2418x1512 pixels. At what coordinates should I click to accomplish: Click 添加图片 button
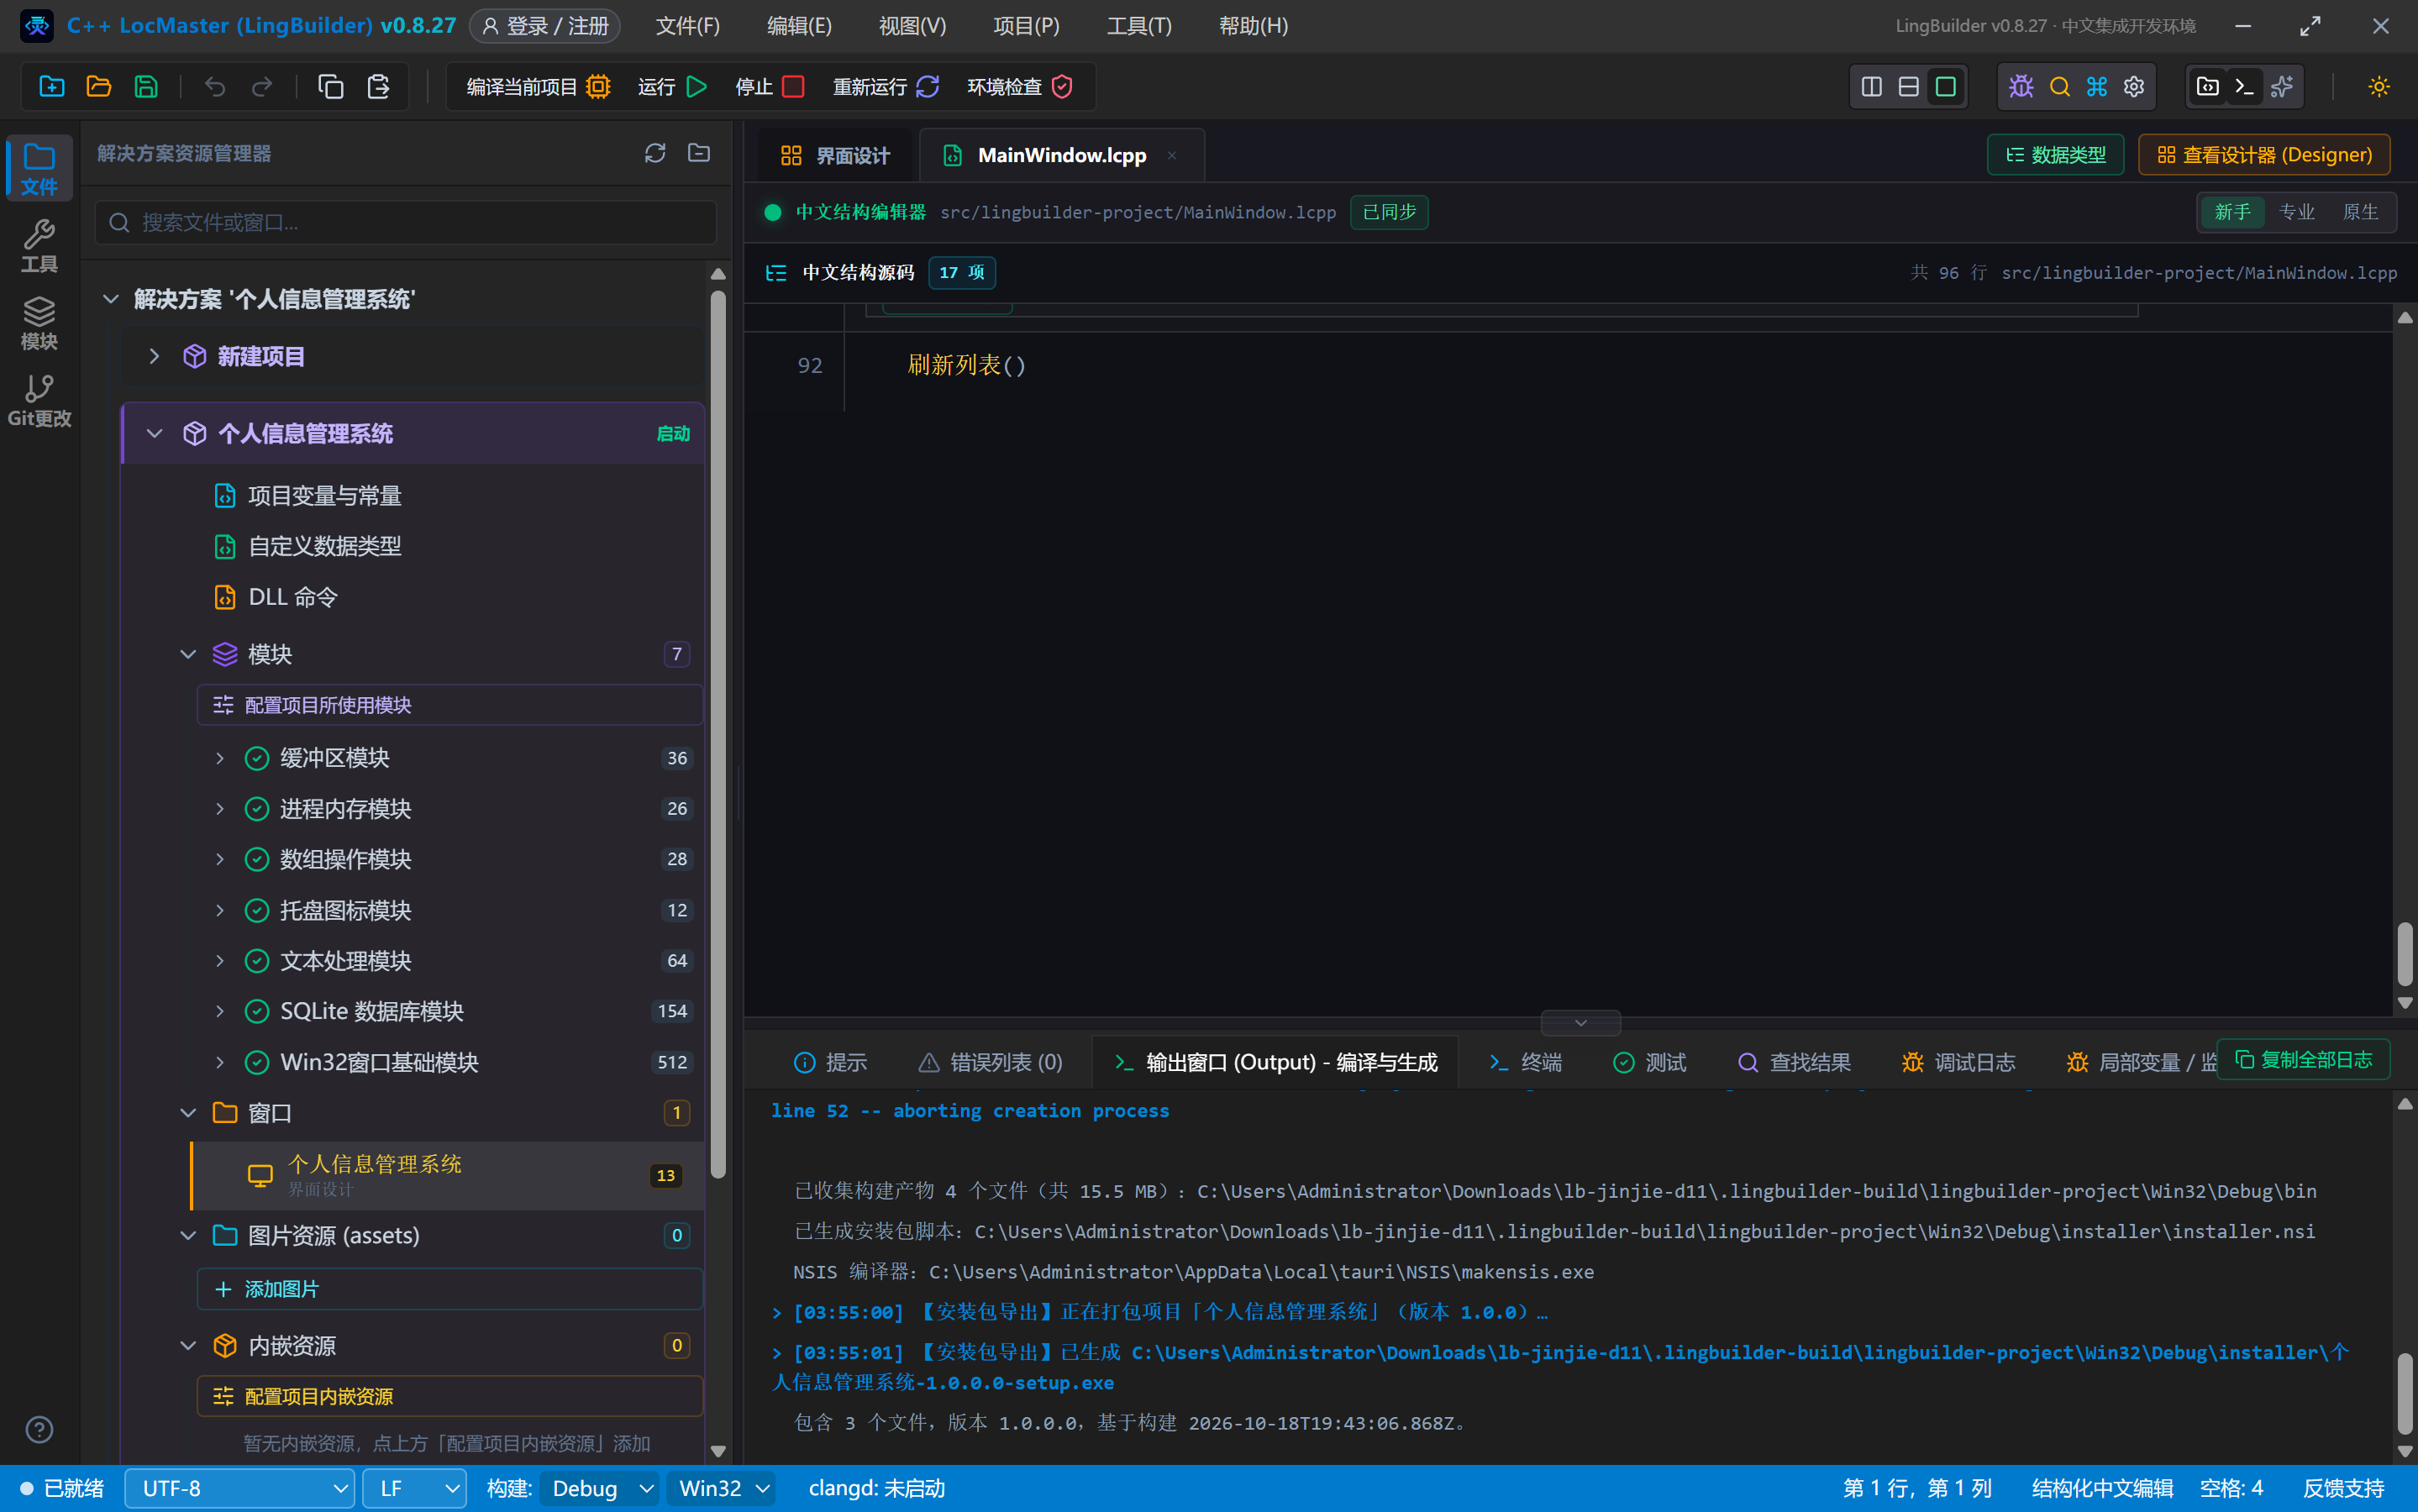pyautogui.click(x=450, y=1289)
